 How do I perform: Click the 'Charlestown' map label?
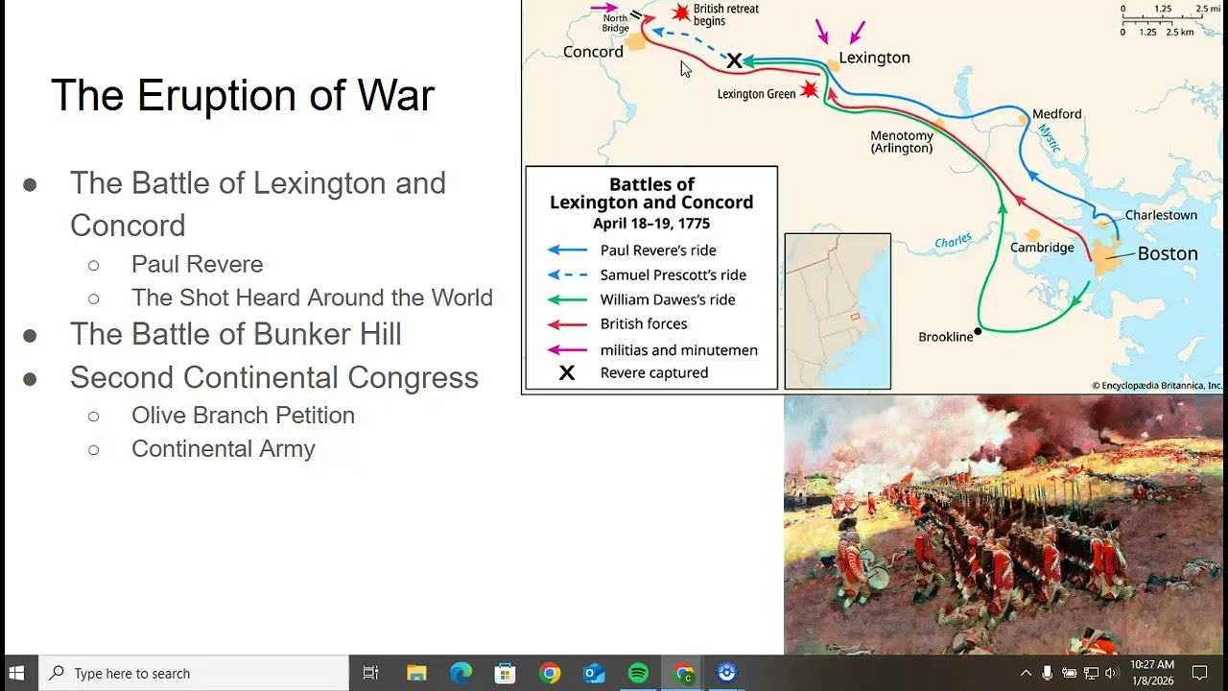click(x=1161, y=215)
